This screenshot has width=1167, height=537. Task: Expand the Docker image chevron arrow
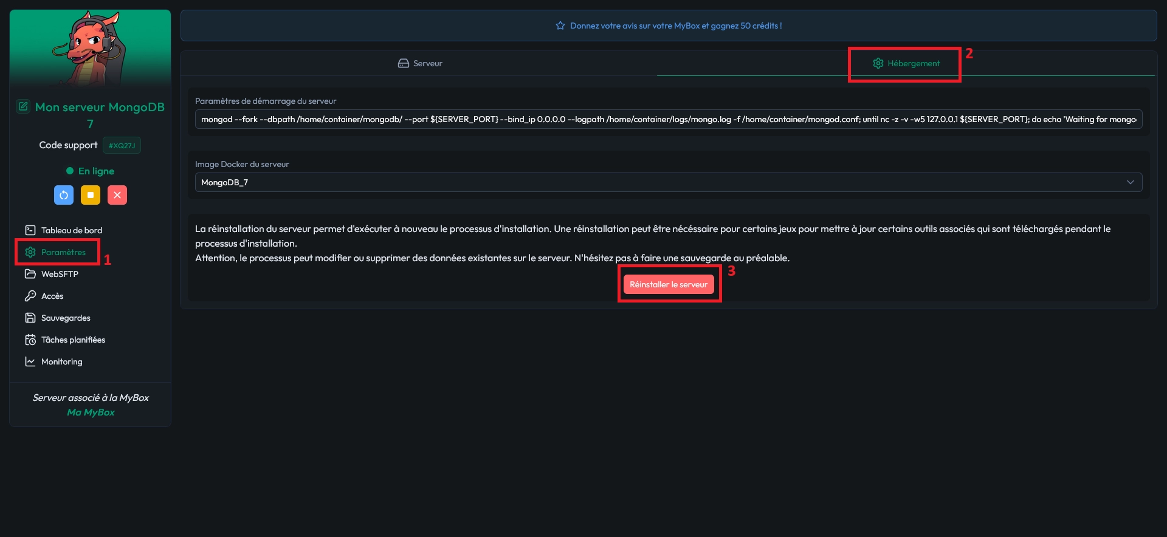pyautogui.click(x=1130, y=182)
